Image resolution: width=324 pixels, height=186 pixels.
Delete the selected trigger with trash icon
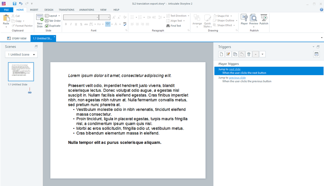point(248,54)
